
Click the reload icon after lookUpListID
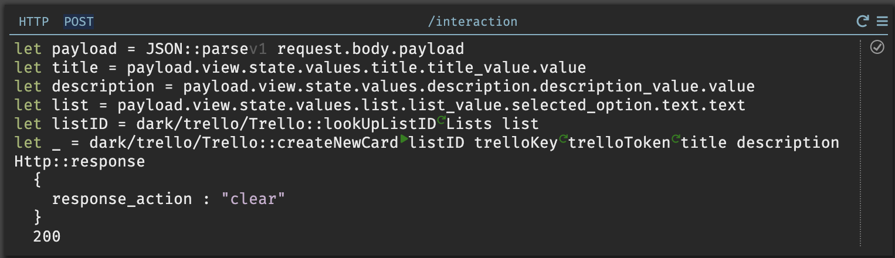441,121
